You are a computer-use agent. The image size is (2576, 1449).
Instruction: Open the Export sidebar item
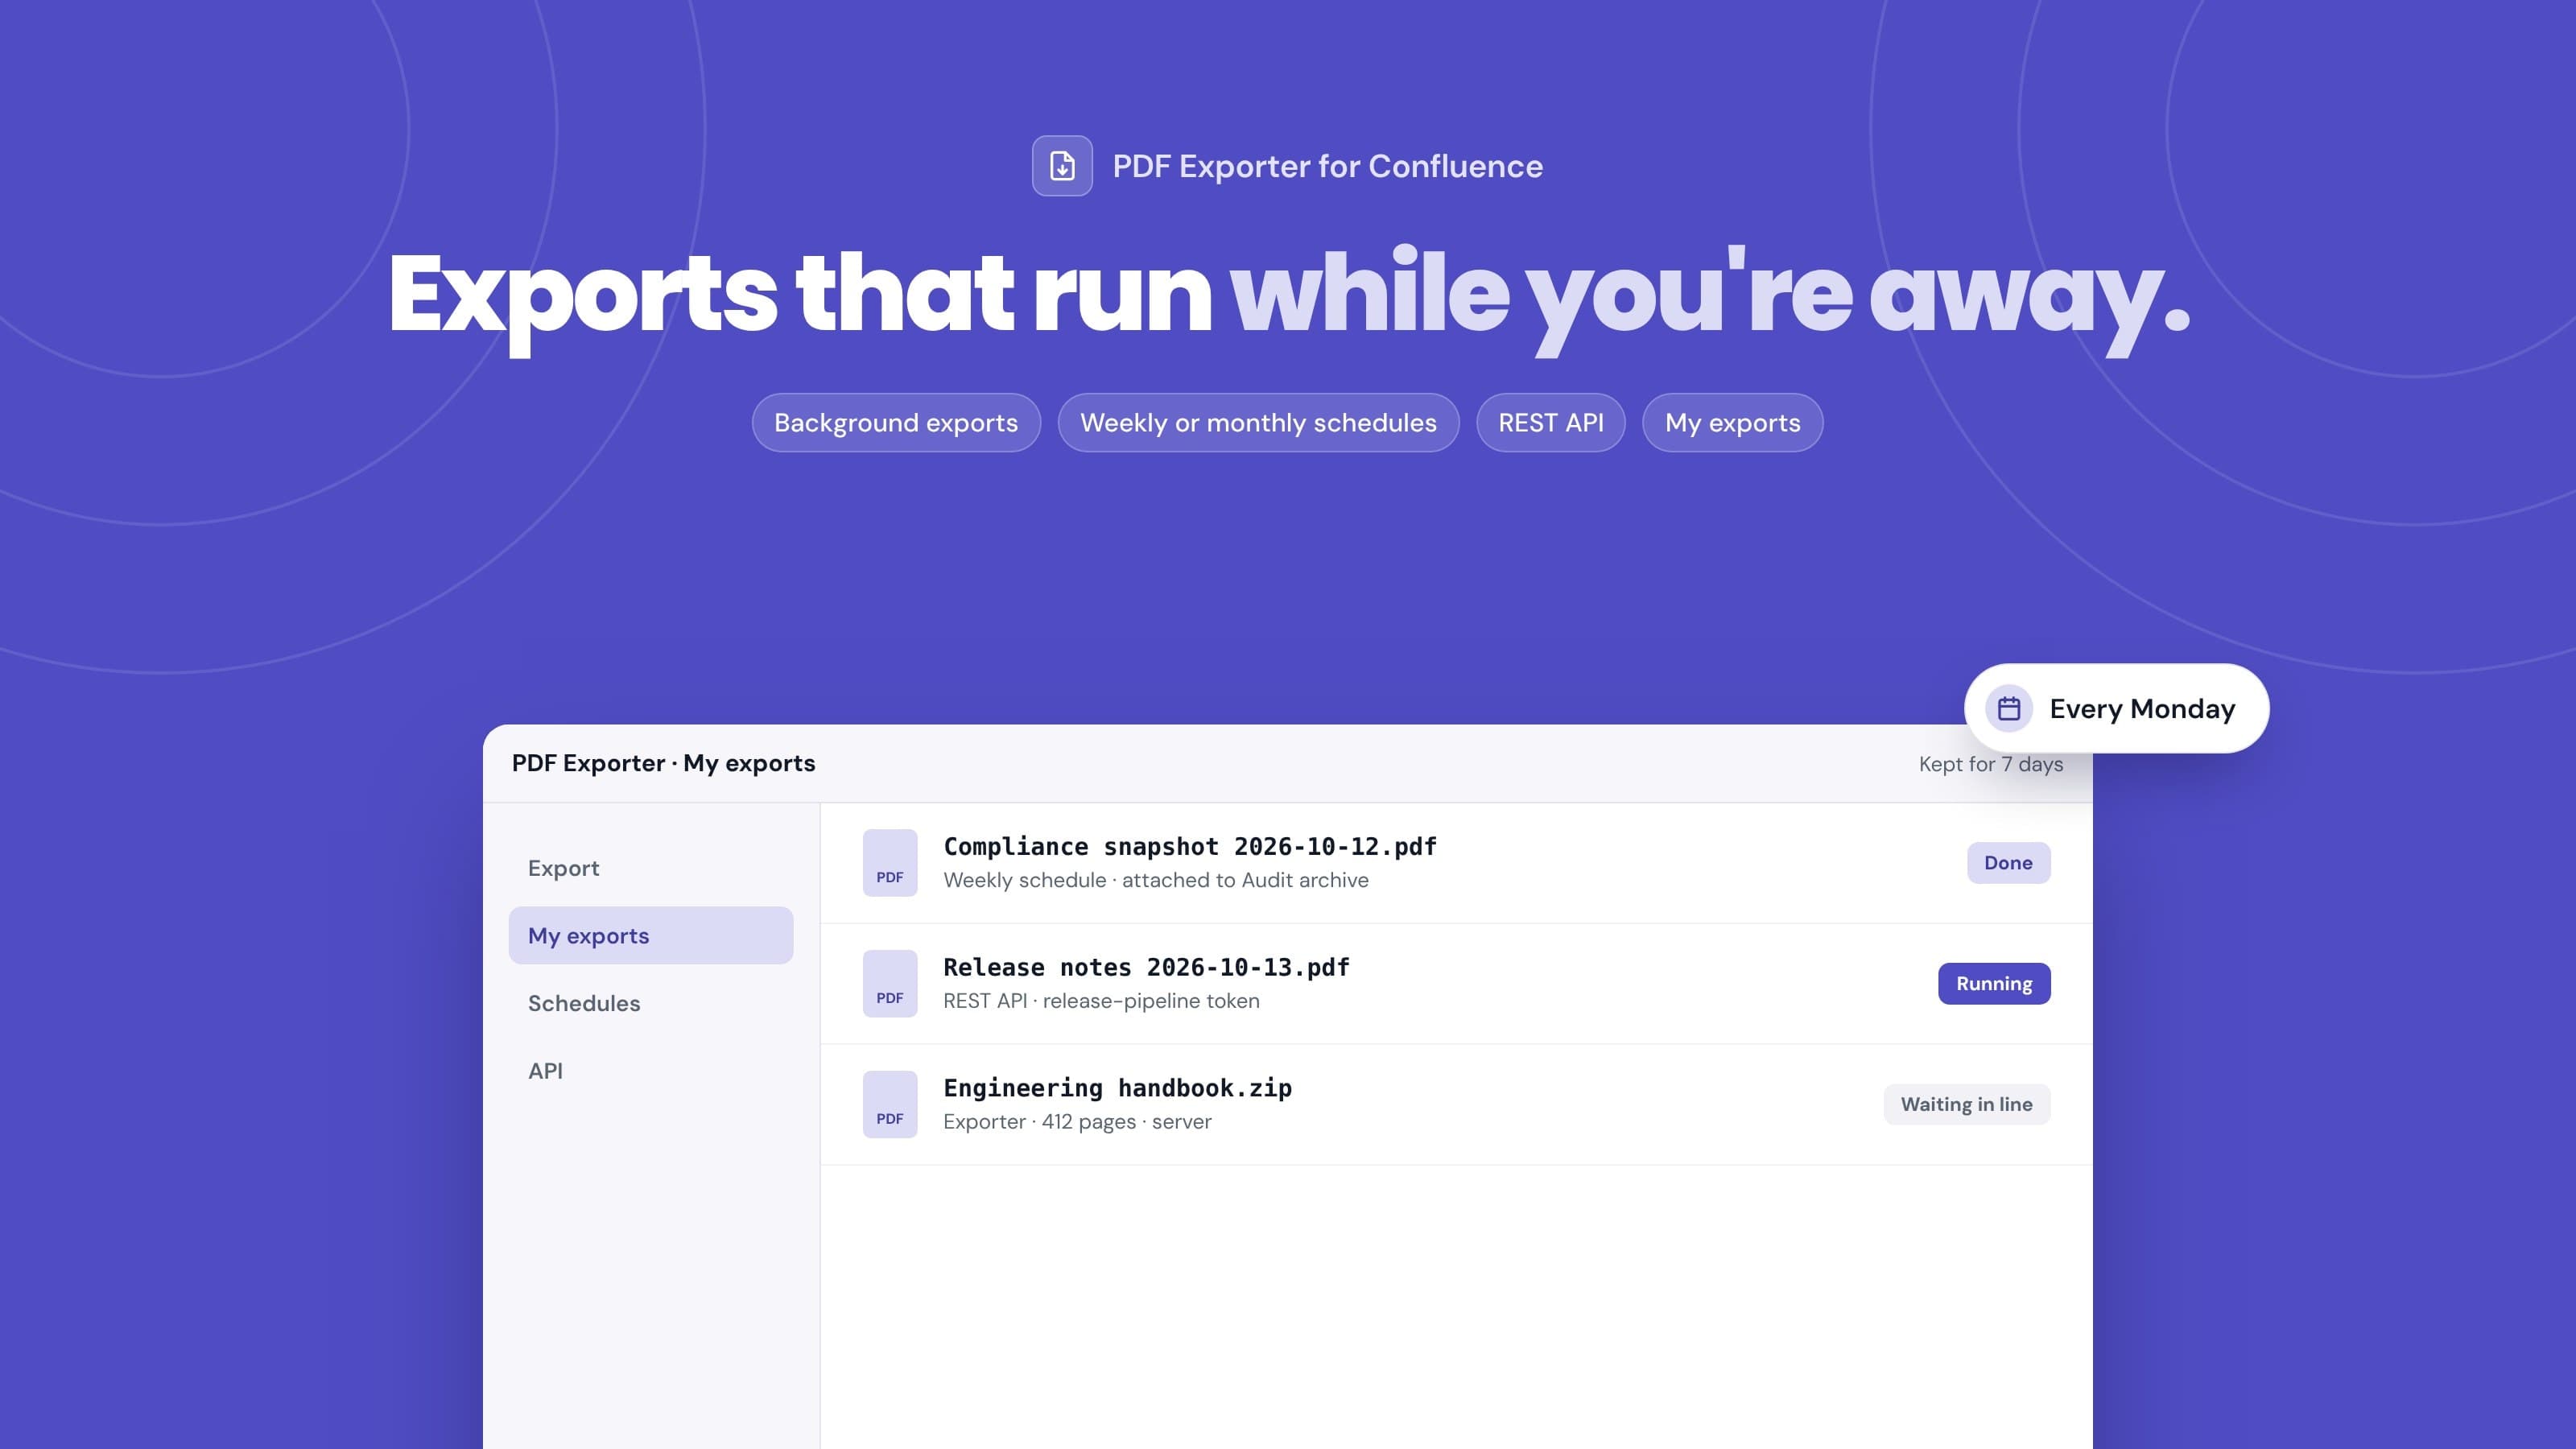coord(651,868)
